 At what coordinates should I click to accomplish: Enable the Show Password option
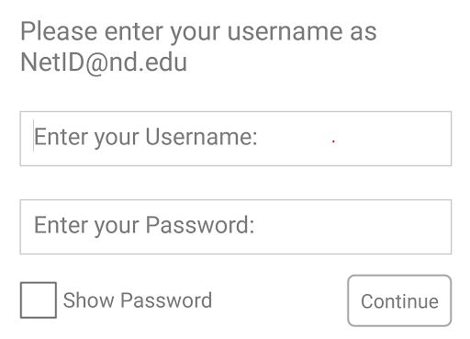click(39, 300)
